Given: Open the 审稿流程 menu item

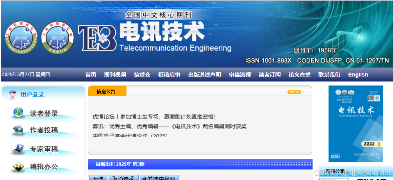Looking at the screenshot, I should pos(240,75).
